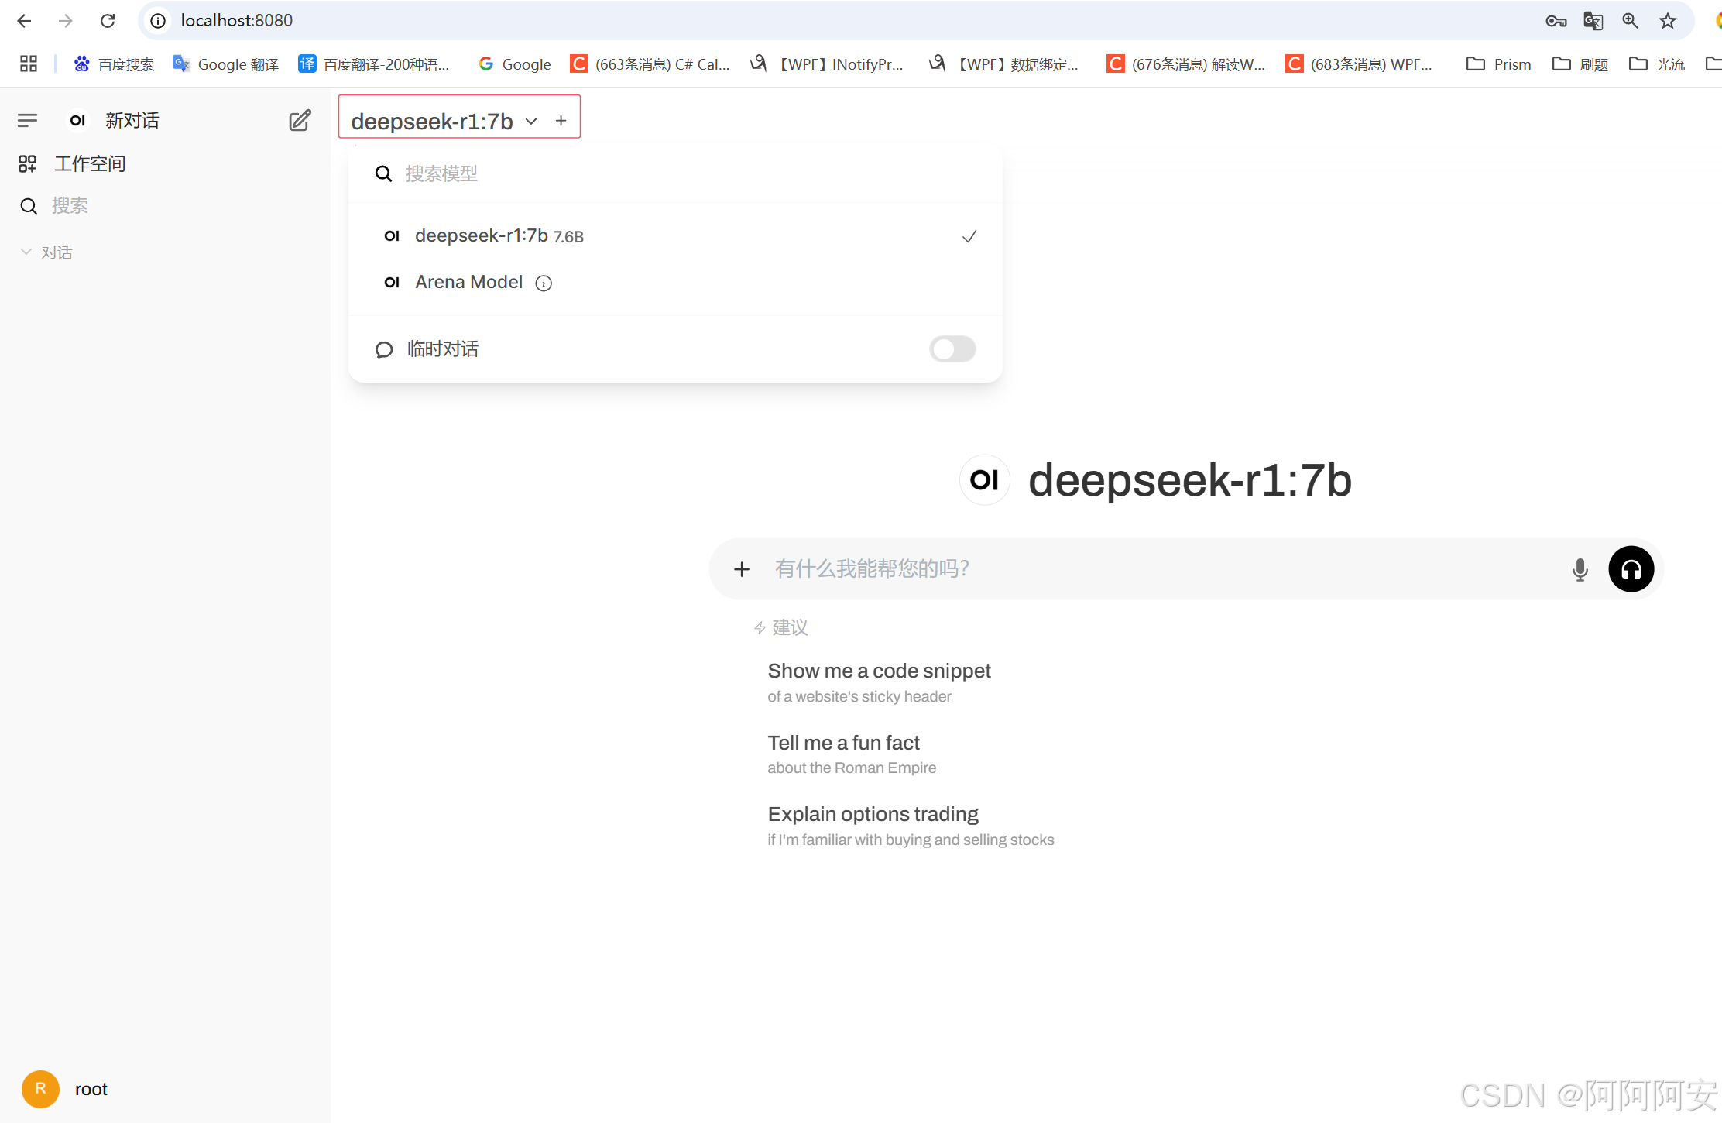Click the zoom magnifier icon
This screenshot has height=1123, width=1722.
point(1631,21)
